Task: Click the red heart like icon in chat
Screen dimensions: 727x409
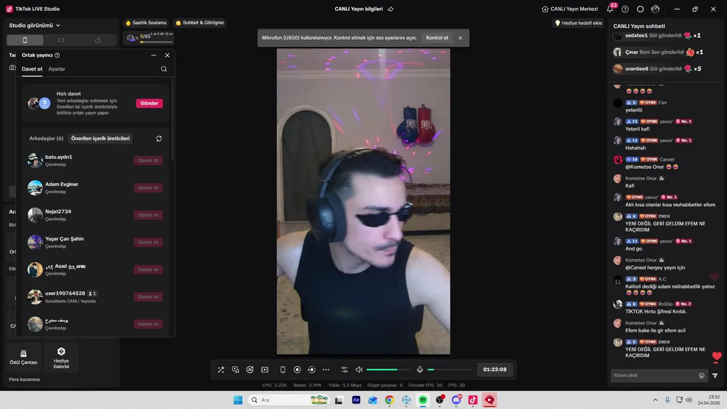Action: click(x=717, y=357)
